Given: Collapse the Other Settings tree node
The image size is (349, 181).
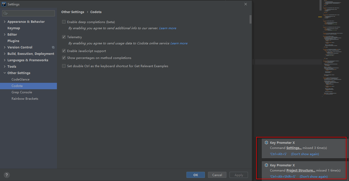Looking at the screenshot, I should (x=5, y=73).
